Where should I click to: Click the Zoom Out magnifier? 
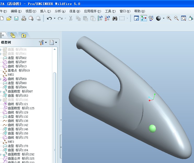click(x=176, y=18)
